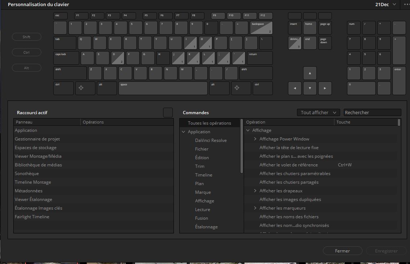Image resolution: width=410 pixels, height=264 pixels.
Task: Select Étalonnage category in commands list
Action: pyautogui.click(x=206, y=227)
